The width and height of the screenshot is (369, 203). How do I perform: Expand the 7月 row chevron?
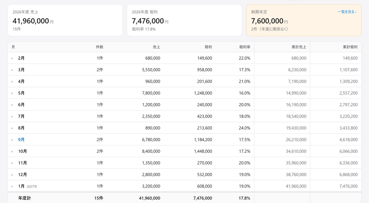tap(12, 116)
